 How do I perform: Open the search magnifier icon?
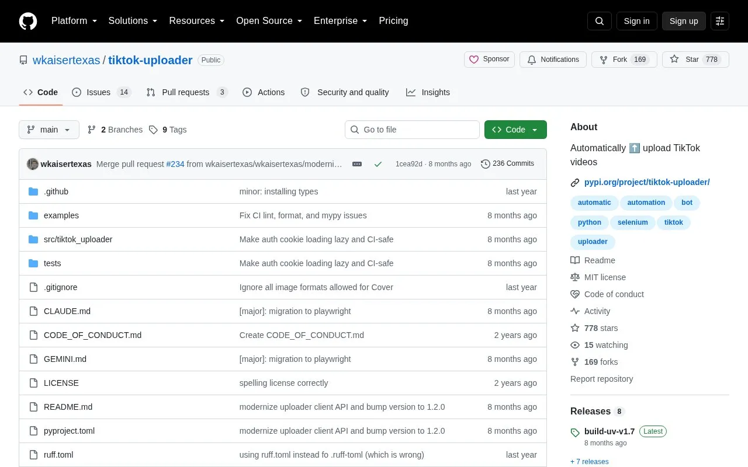coord(600,21)
